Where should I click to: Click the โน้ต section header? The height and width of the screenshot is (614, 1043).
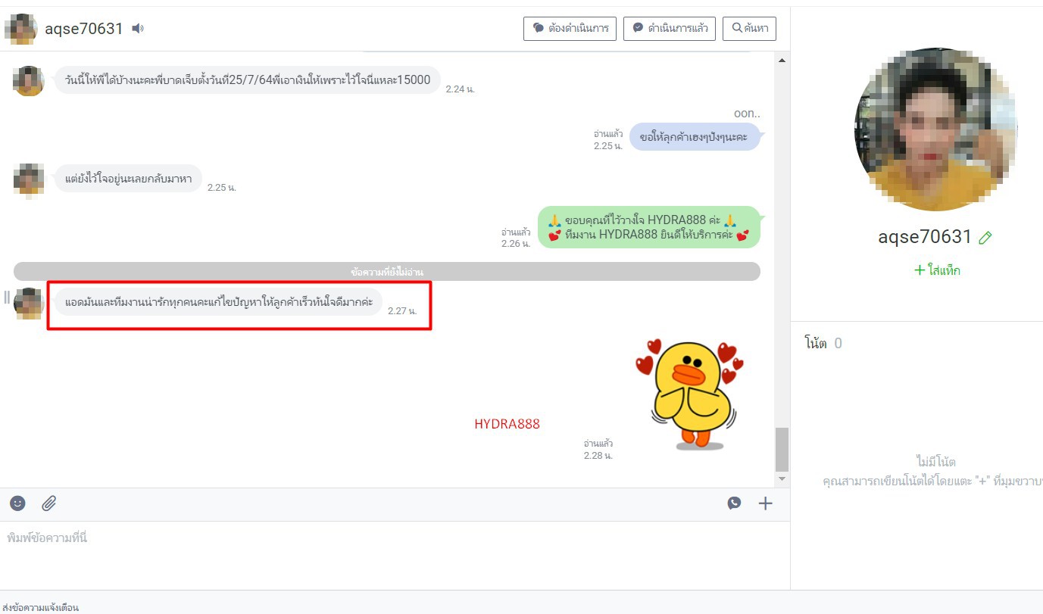[816, 344]
